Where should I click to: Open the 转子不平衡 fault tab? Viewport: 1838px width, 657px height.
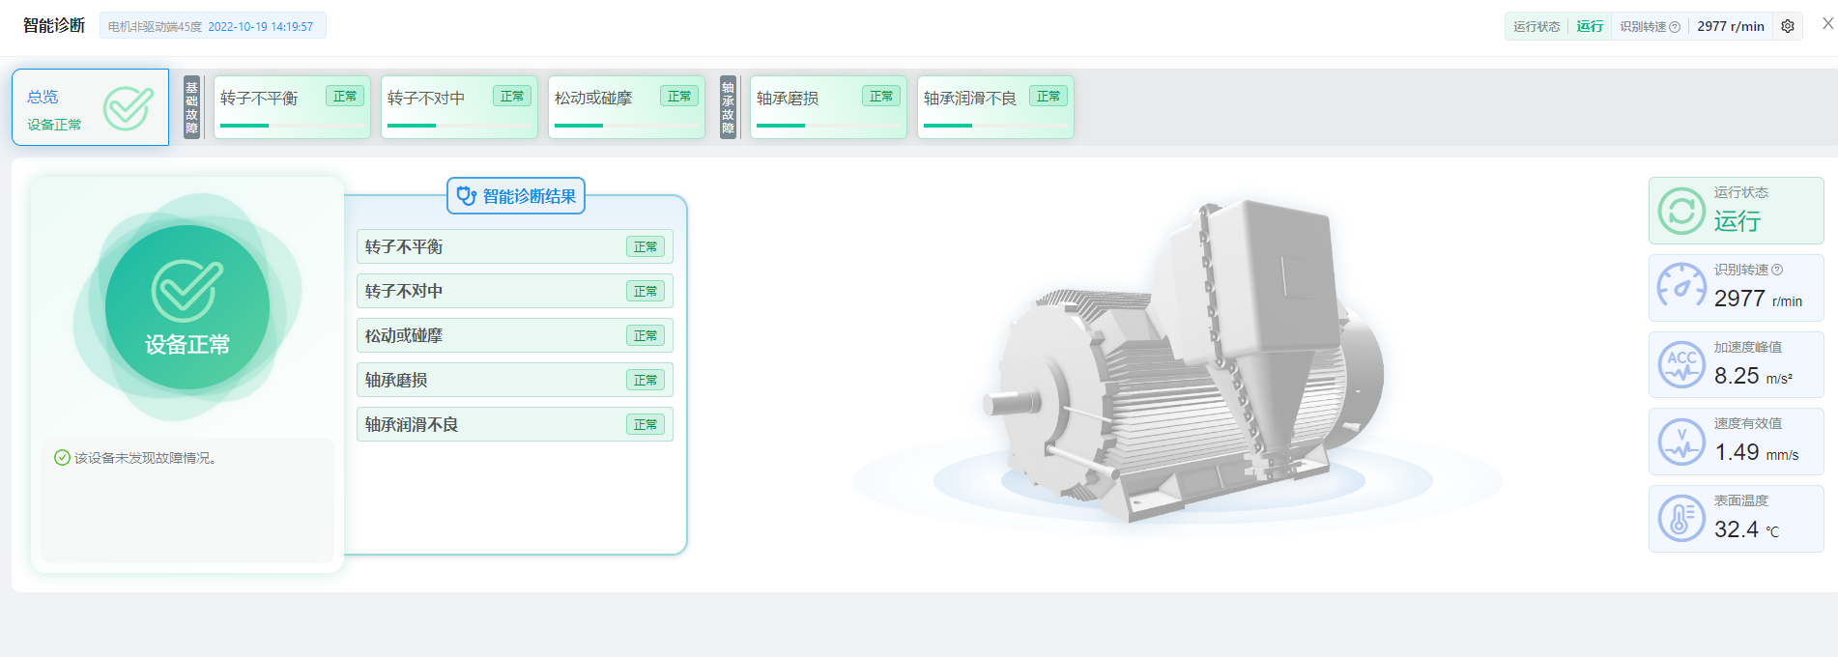[292, 107]
